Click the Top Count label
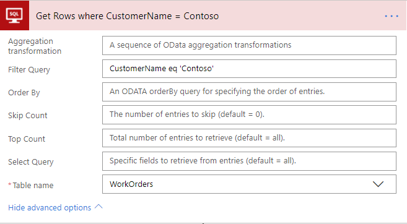The image size is (407, 224). [x=27, y=139]
